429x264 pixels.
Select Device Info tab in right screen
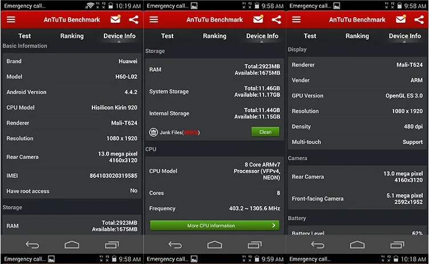405,36
